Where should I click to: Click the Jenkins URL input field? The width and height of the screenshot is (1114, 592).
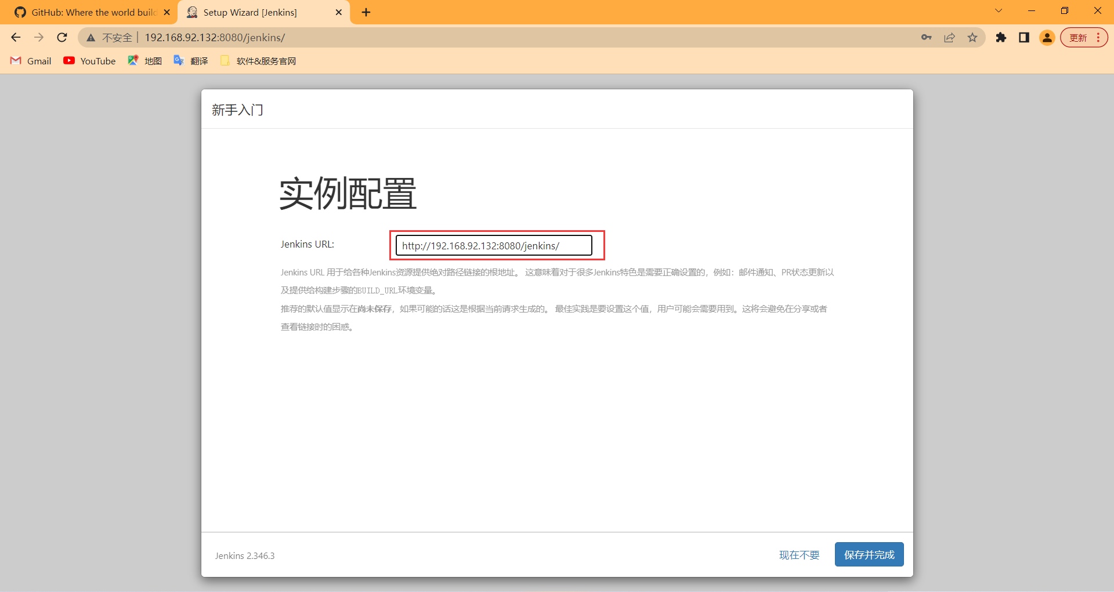click(494, 245)
